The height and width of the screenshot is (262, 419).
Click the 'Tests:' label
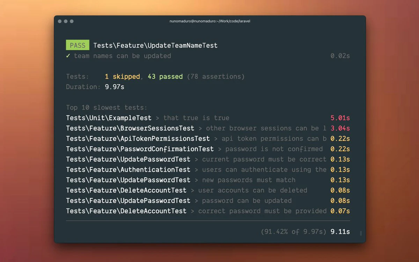(x=78, y=77)
